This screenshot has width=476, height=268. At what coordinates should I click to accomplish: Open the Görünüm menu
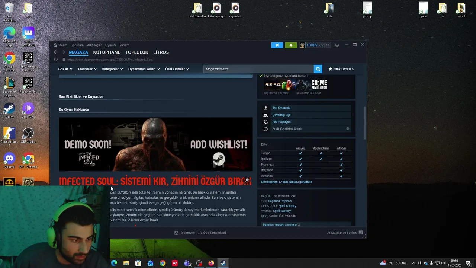[77, 45]
